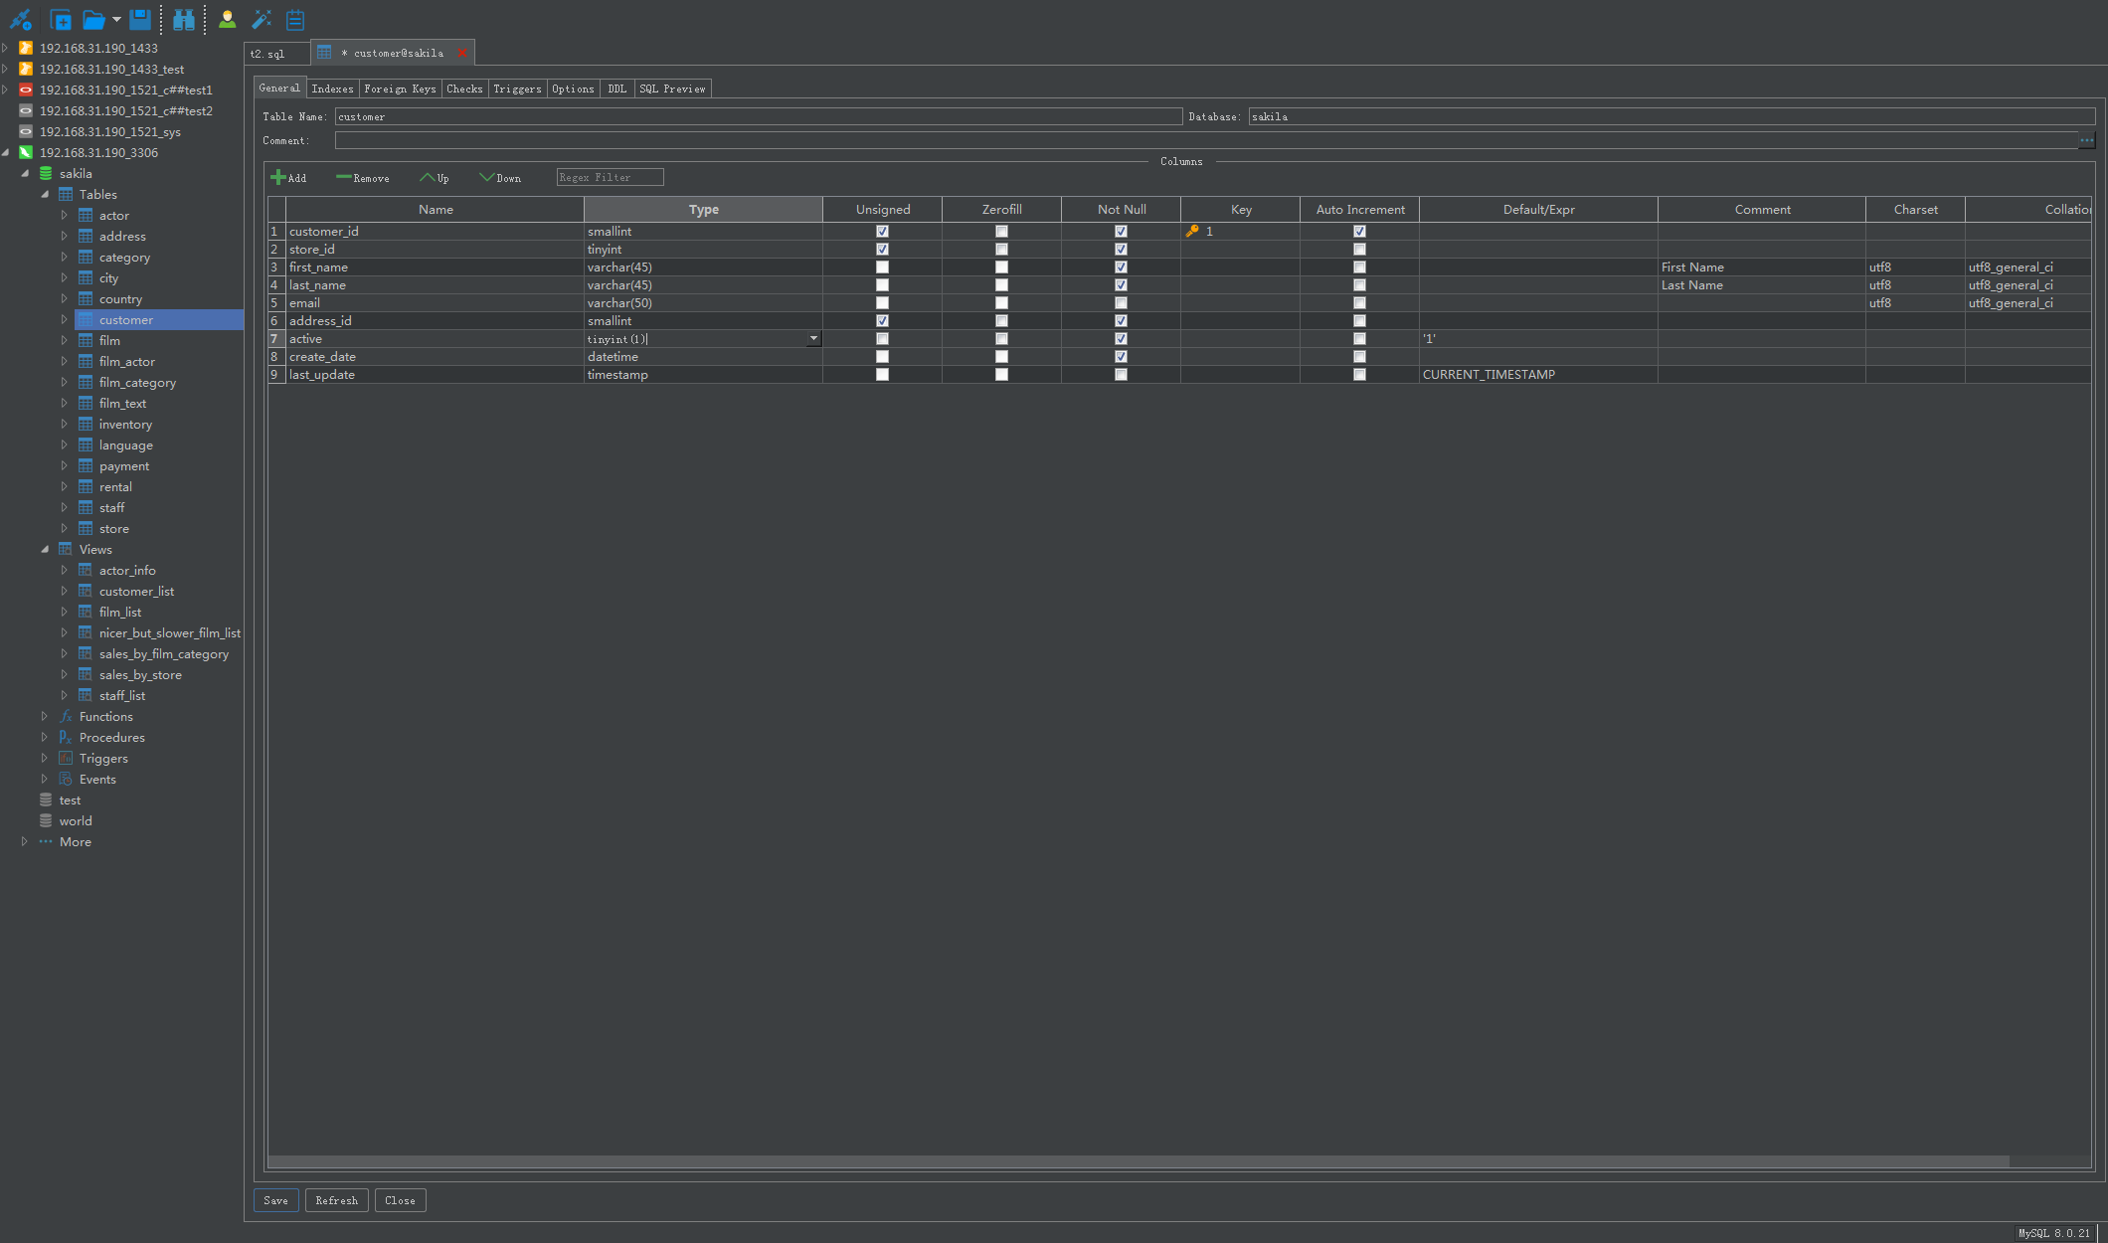Expand the Functions tree node
Image resolution: width=2108 pixels, height=1243 pixels.
tap(45, 717)
